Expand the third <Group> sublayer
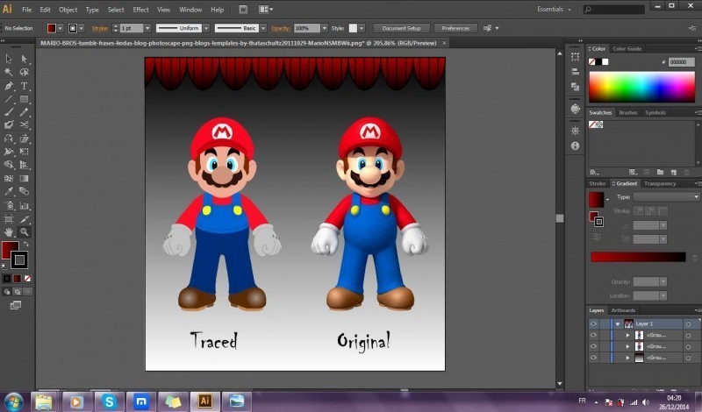The image size is (702, 412). (x=627, y=358)
